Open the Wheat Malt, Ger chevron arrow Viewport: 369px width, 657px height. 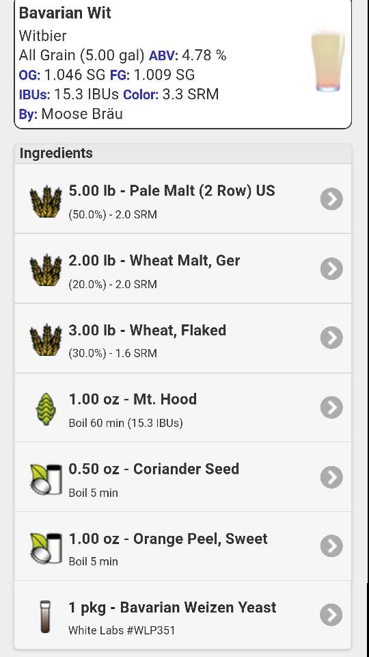(332, 268)
